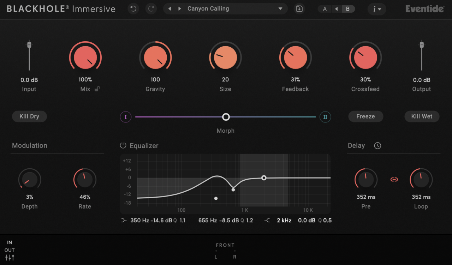Toggle the Delay tempo sync clock
The height and width of the screenshot is (265, 452).
[x=377, y=145]
